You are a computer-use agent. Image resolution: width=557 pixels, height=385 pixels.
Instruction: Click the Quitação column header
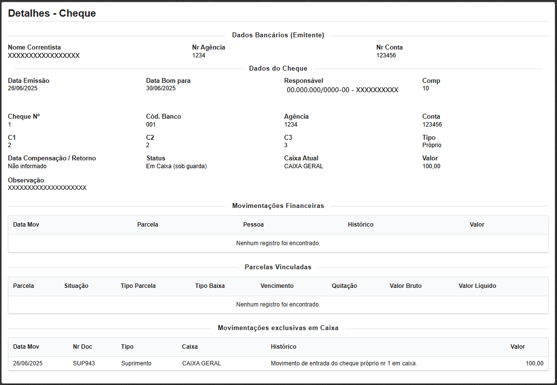pos(344,286)
